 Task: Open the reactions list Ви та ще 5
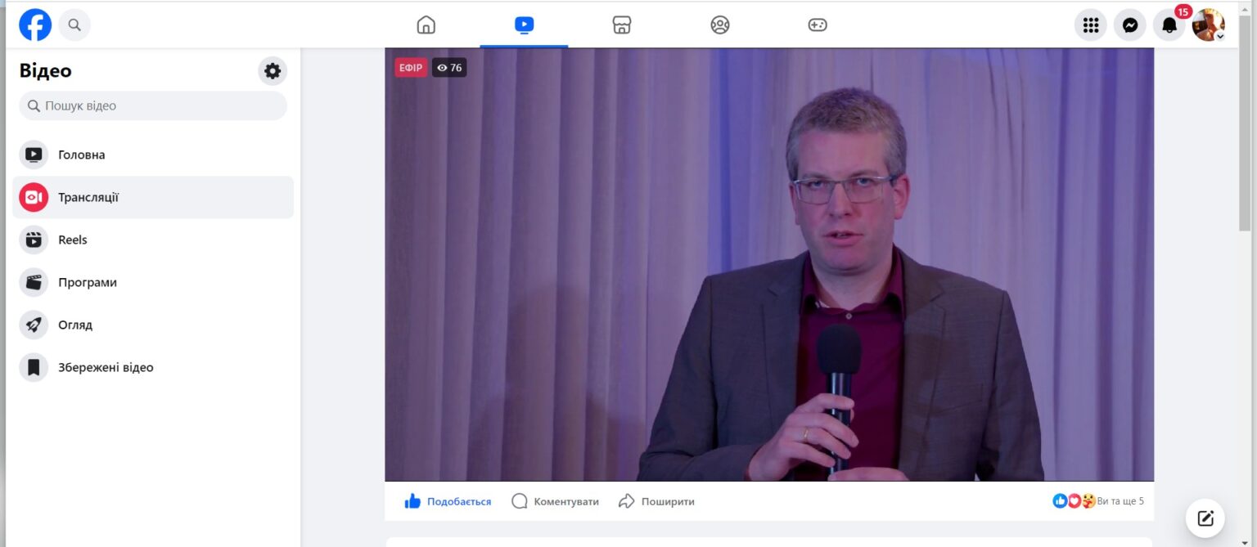(x=1120, y=501)
